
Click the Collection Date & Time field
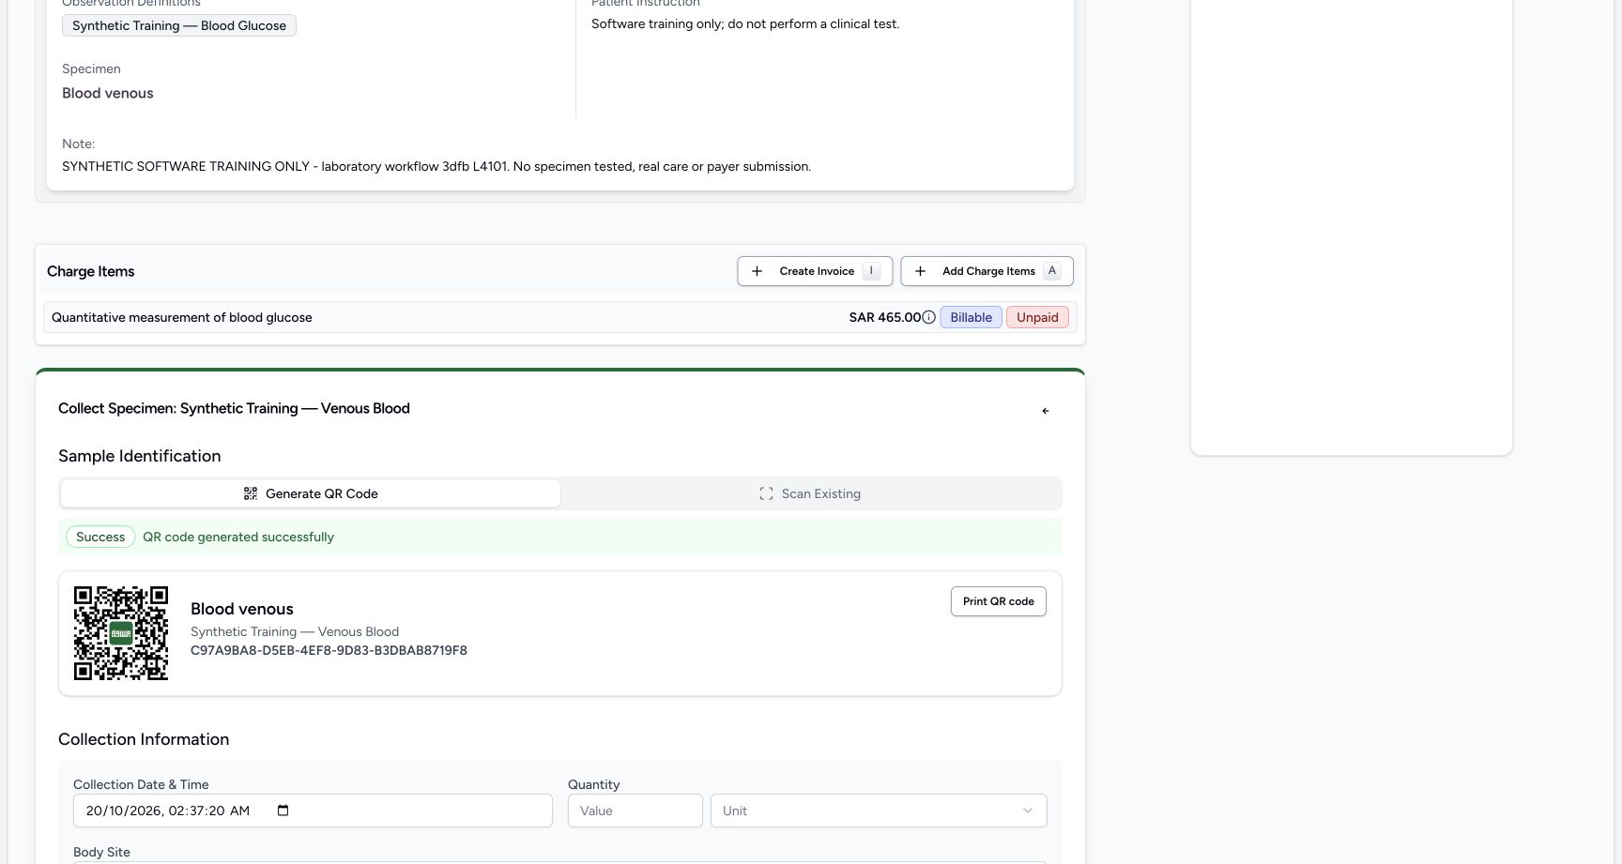pos(313,811)
